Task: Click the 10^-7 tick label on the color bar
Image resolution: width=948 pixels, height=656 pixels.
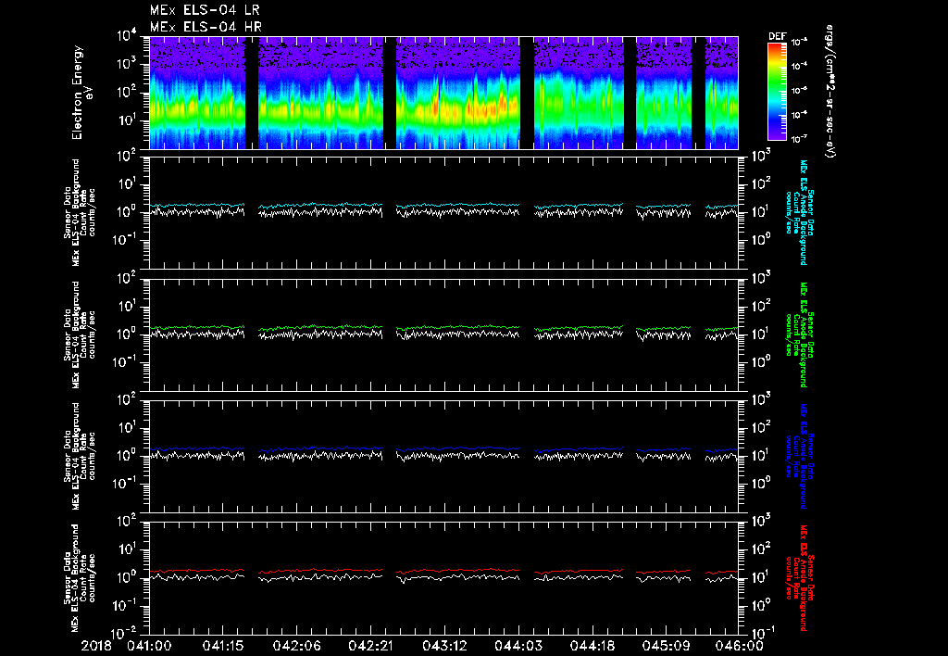Action: point(799,139)
